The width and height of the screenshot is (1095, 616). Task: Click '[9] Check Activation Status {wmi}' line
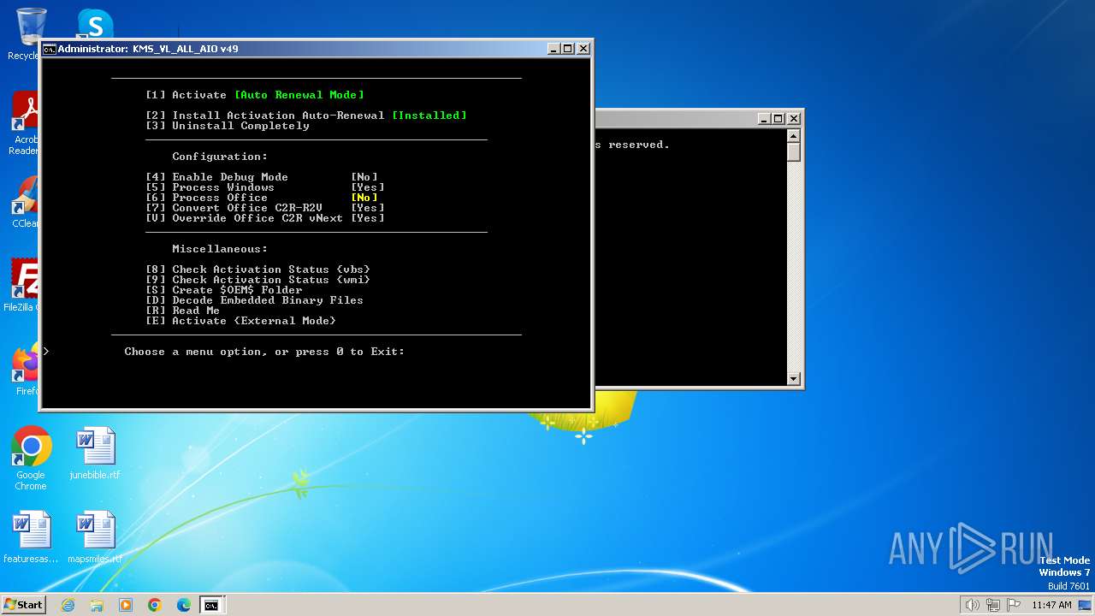pos(258,280)
